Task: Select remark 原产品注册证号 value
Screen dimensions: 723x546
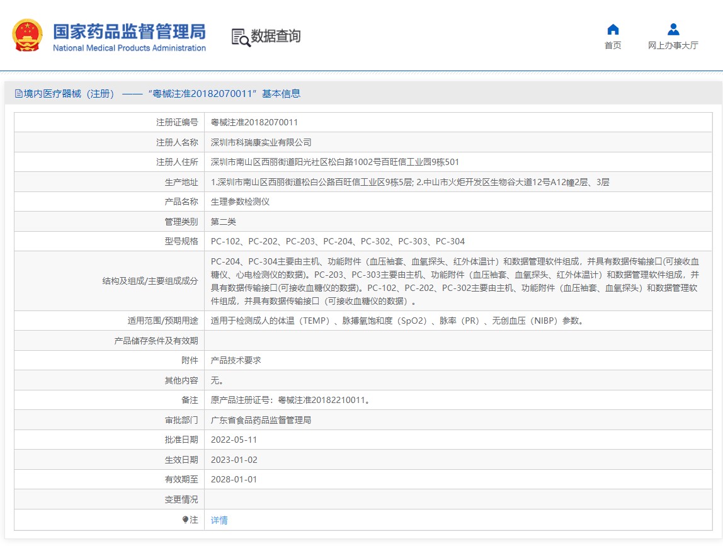Action: pyautogui.click(x=292, y=400)
